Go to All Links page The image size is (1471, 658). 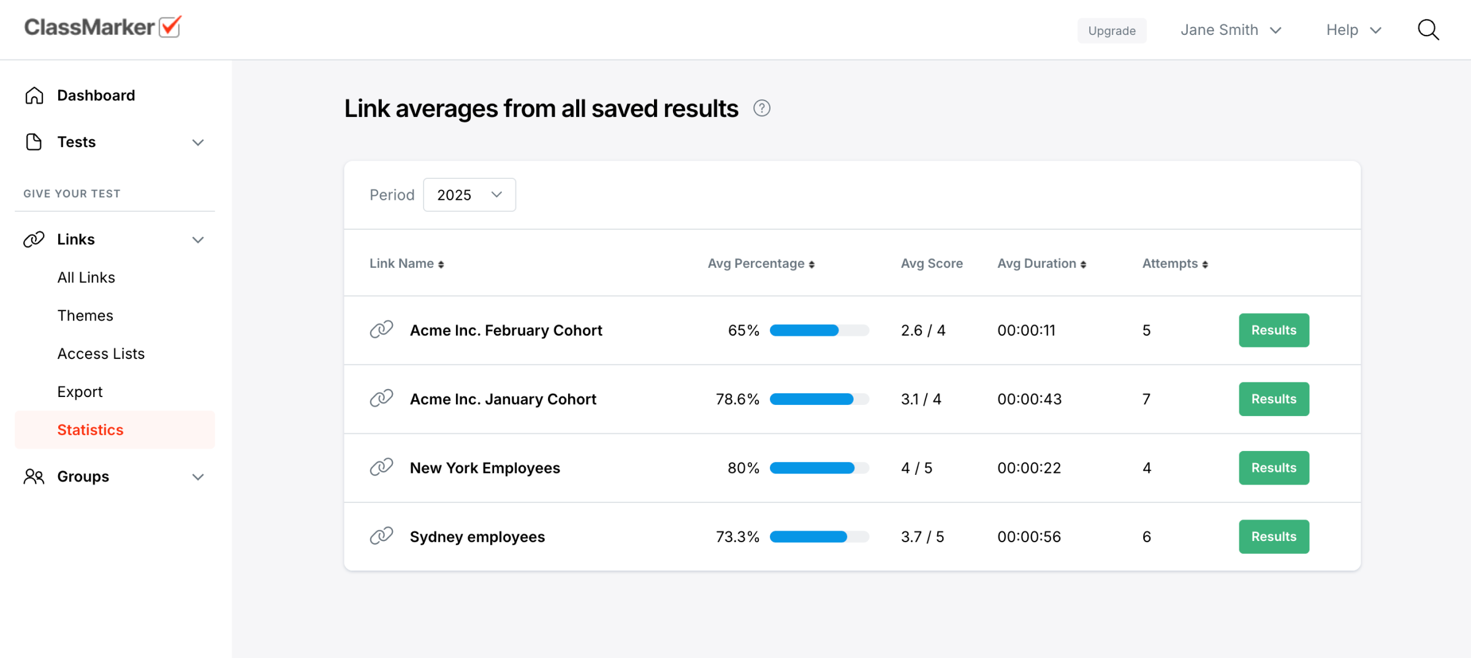pos(86,278)
